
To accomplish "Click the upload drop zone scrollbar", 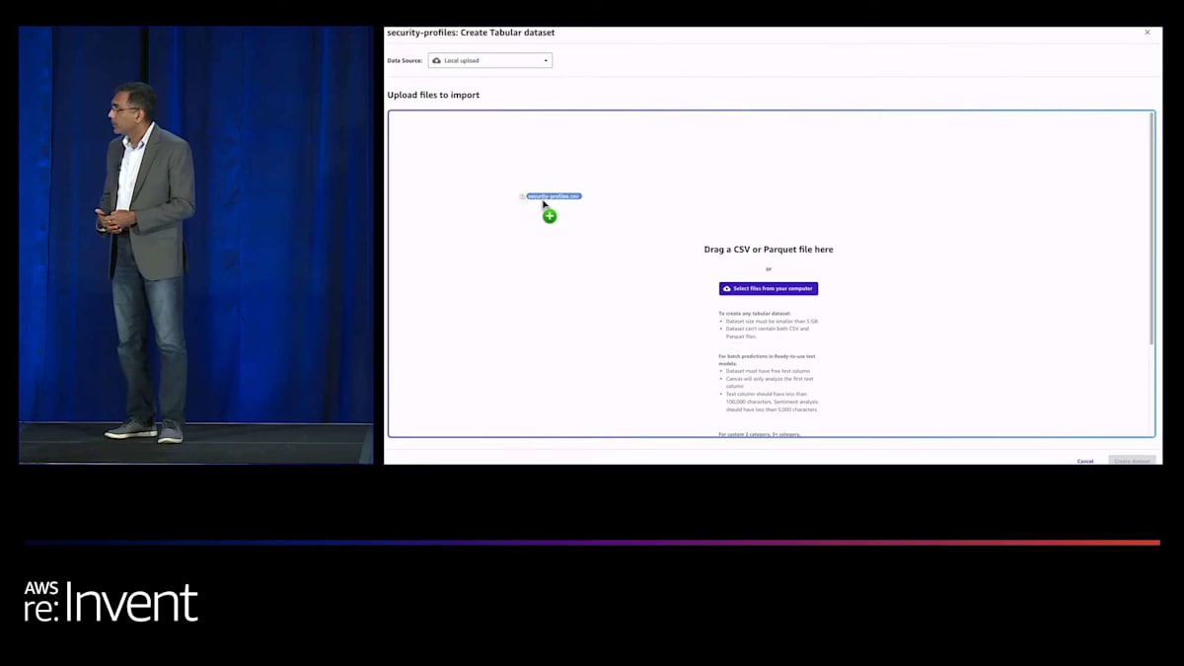I will pyautogui.click(x=1150, y=229).
